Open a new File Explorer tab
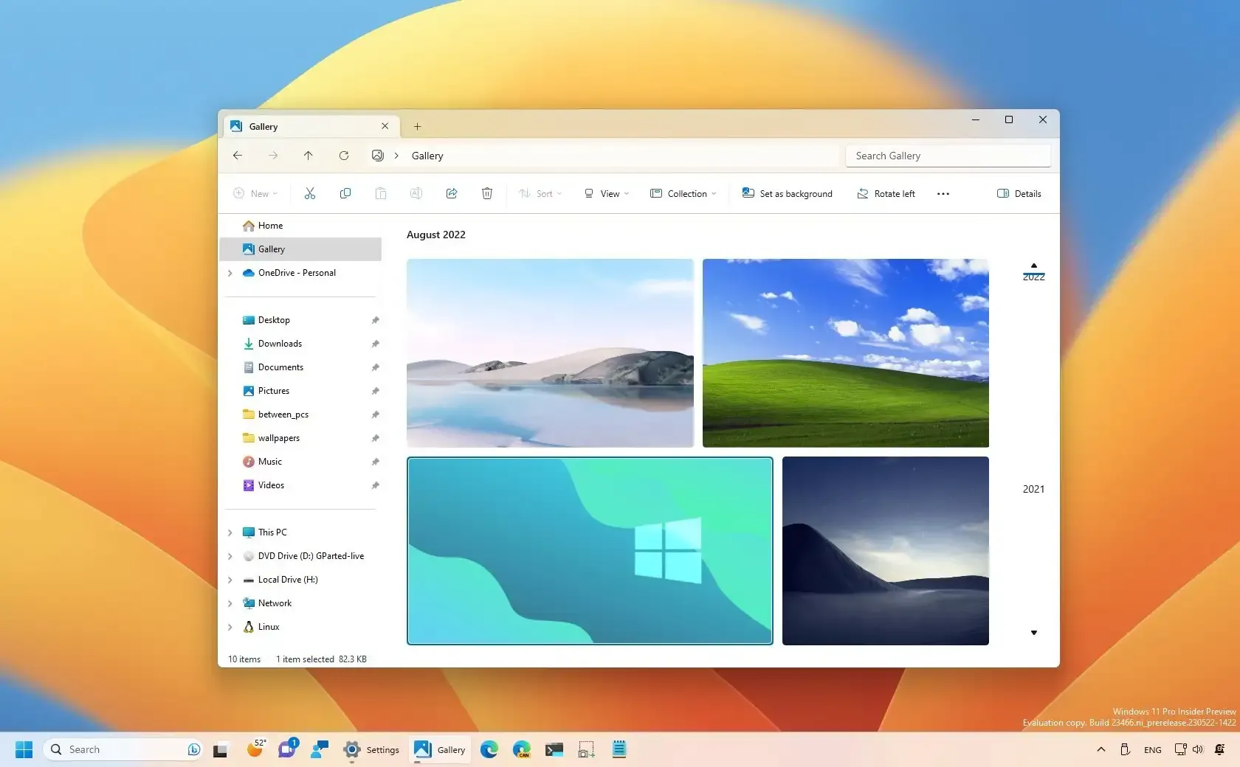1240x767 pixels. tap(417, 126)
